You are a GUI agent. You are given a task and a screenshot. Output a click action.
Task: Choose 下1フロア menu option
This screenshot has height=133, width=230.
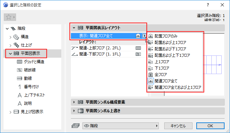click(x=175, y=68)
